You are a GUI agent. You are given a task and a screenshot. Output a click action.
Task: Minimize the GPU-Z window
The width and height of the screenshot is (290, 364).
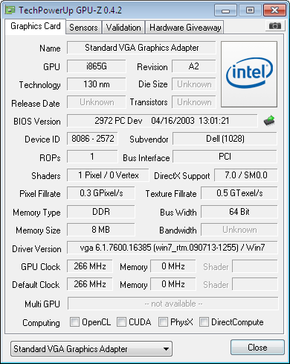[225, 10]
